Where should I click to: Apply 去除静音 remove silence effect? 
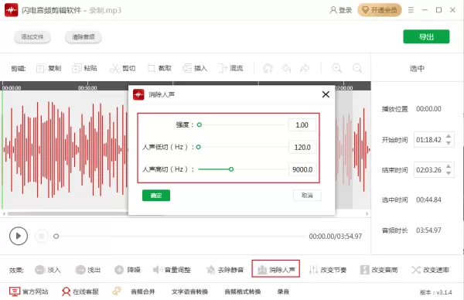coord(225,270)
